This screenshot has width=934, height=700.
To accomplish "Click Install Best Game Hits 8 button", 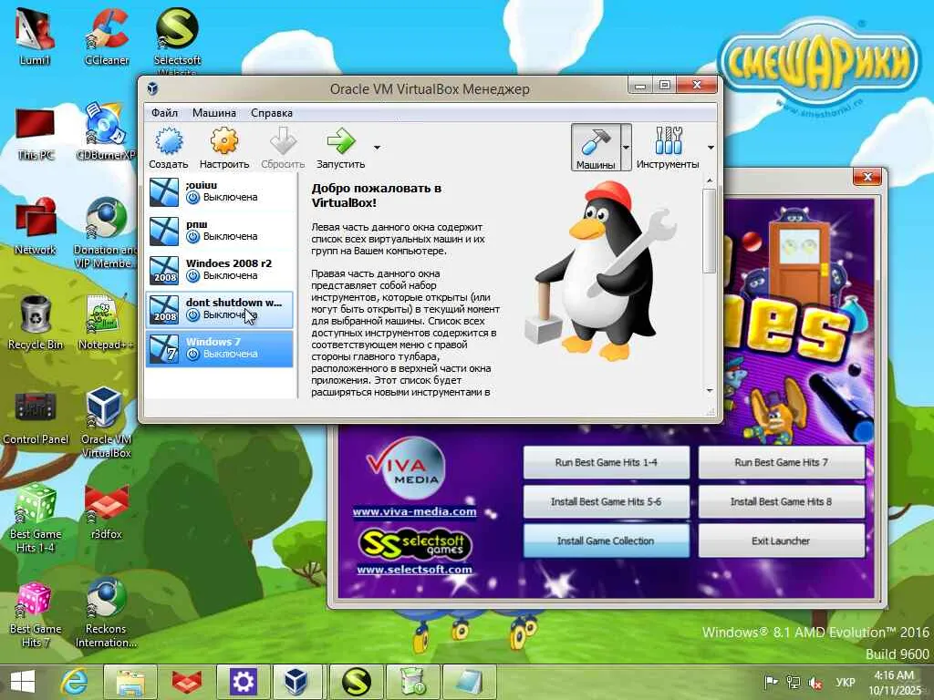I will 781,502.
